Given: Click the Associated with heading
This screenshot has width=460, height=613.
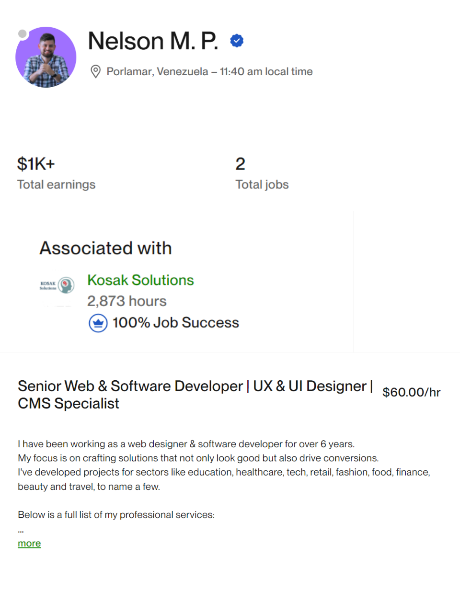Looking at the screenshot, I should (x=105, y=249).
